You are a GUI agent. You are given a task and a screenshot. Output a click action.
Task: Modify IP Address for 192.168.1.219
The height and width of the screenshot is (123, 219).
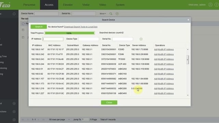tap(166, 88)
